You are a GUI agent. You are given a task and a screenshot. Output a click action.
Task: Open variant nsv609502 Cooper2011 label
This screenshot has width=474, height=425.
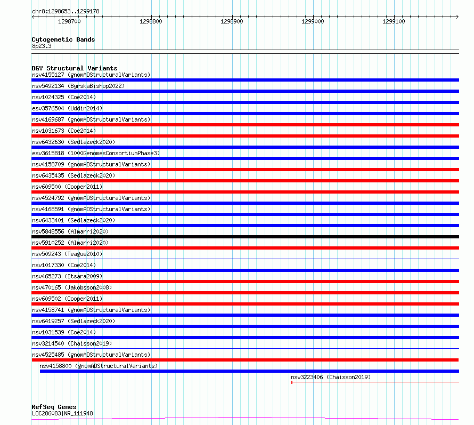[67, 299]
